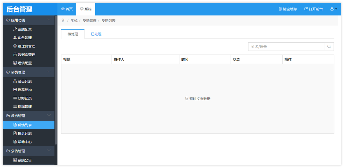This screenshot has height=168, width=344.
Task: Click the gear icon beside 管理员管理
Action: click(x=15, y=46)
